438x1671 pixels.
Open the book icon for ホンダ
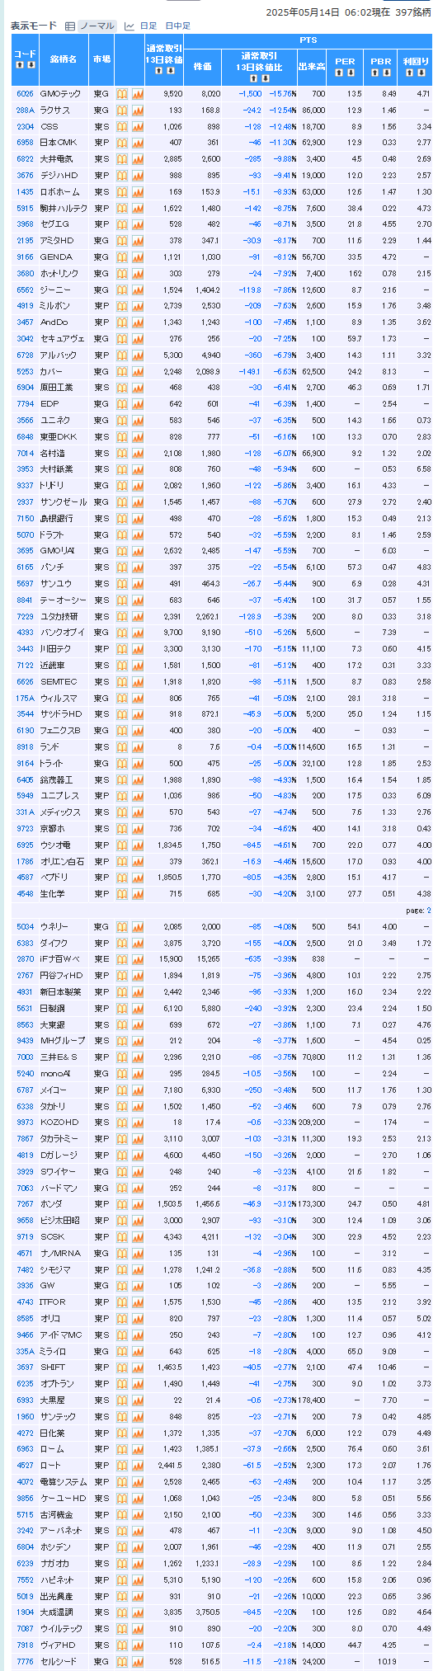pos(122,1204)
